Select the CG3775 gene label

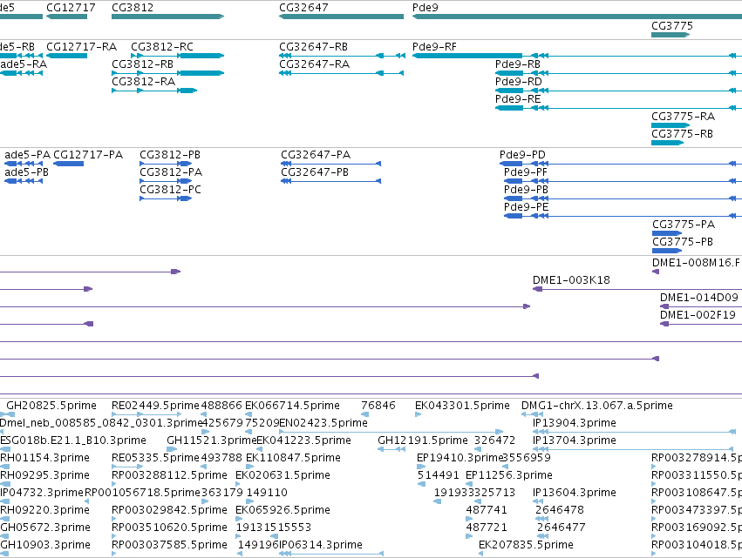672,25
